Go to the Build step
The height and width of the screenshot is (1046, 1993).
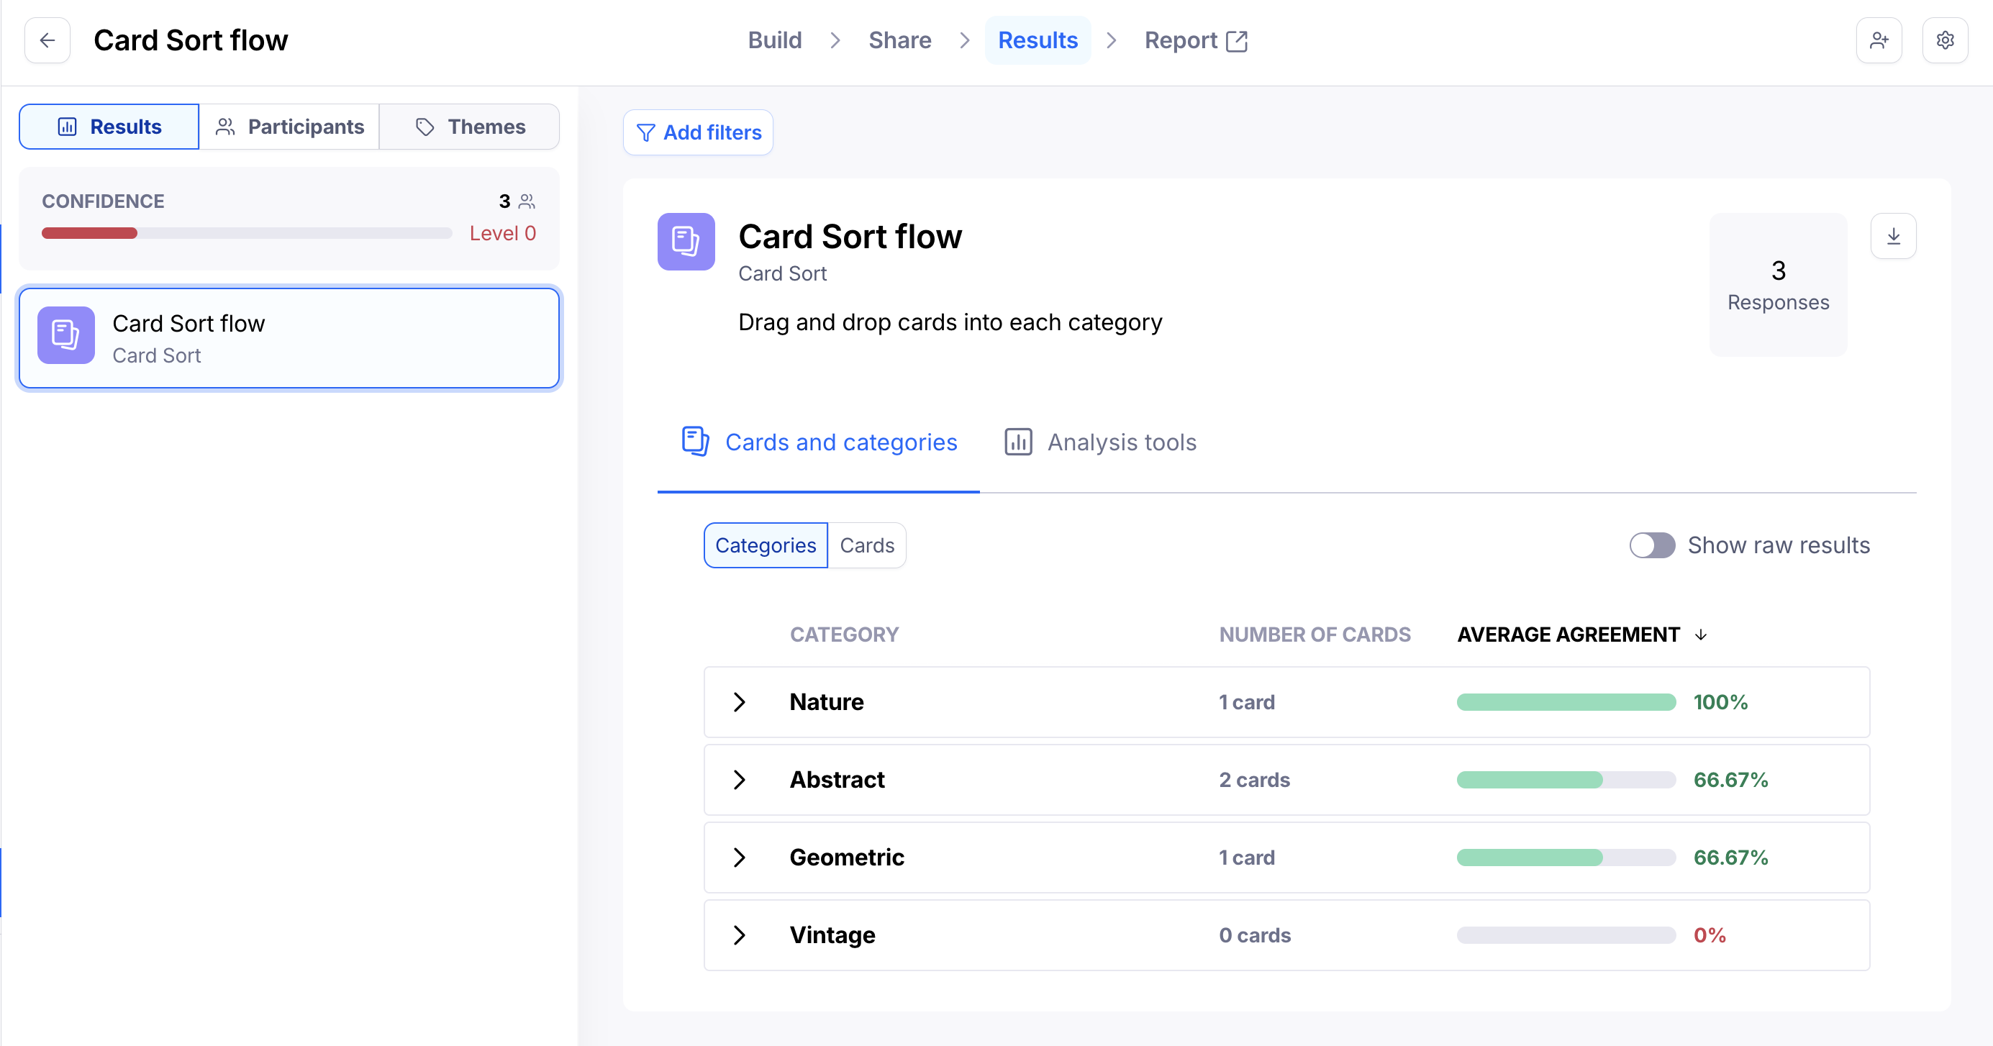tap(774, 40)
